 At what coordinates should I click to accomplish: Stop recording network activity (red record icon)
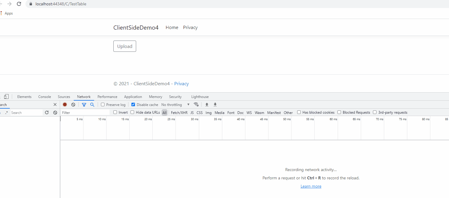click(x=65, y=104)
